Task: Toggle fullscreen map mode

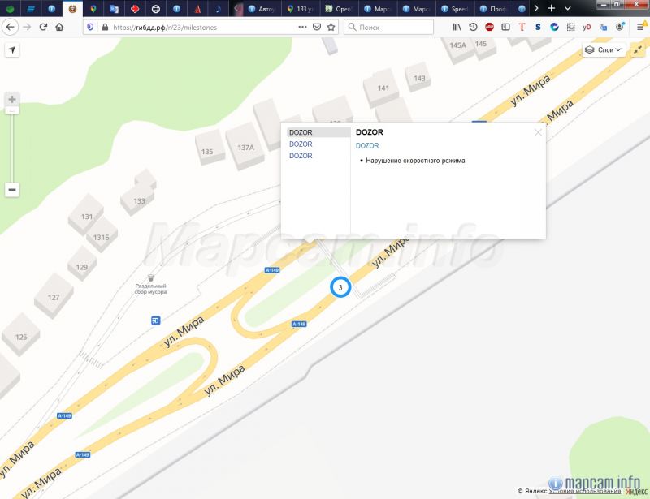Action: [x=637, y=50]
